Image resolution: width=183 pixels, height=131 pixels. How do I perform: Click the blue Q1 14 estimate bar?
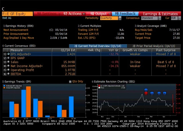(71, 107)
